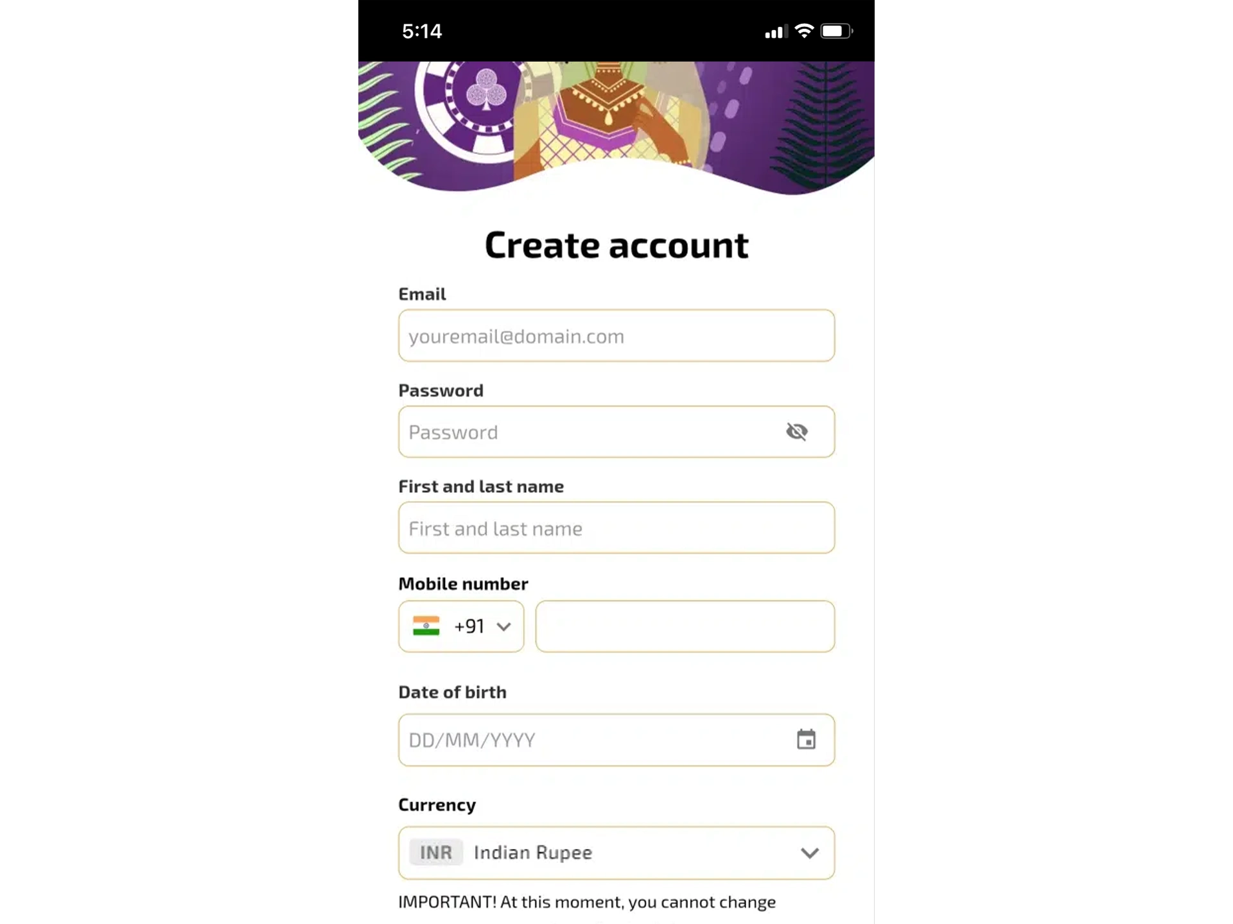Click the password visibility toggle icon
This screenshot has height=924, width=1233.
796,432
